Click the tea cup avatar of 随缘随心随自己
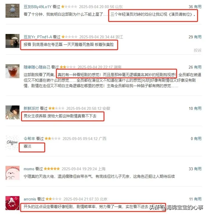Screen dimensions: 208x215 pos(12,71)
